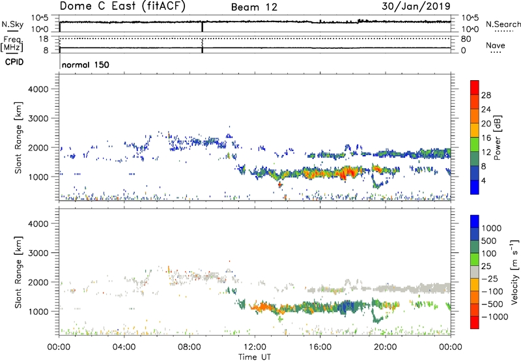Click the 'Velocity [m s-1]' colorbar title

tap(514, 272)
